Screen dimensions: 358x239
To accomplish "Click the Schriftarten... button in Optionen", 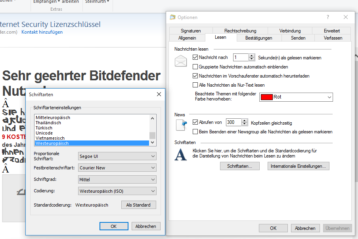I will click(240, 166).
